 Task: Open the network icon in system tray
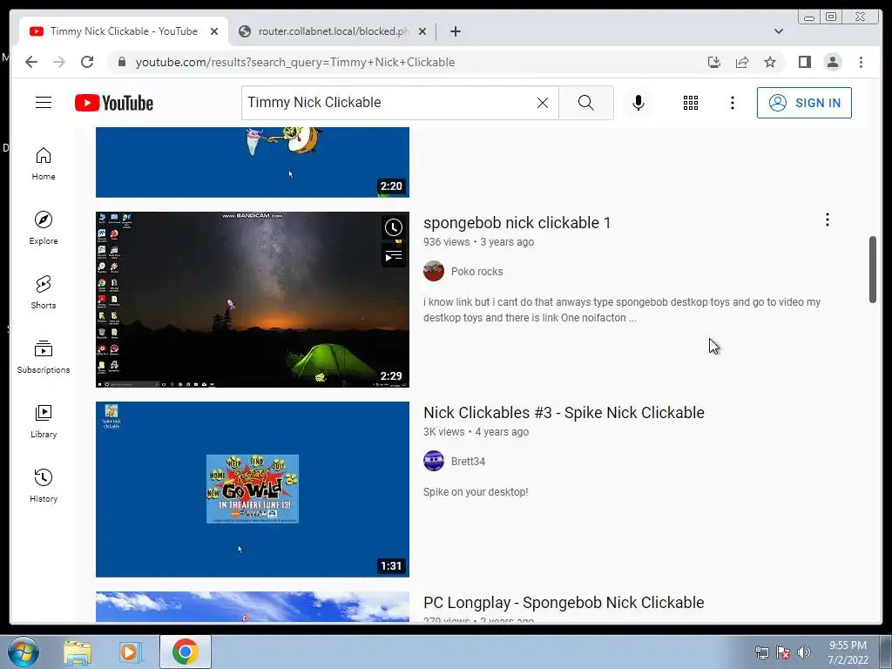click(761, 652)
